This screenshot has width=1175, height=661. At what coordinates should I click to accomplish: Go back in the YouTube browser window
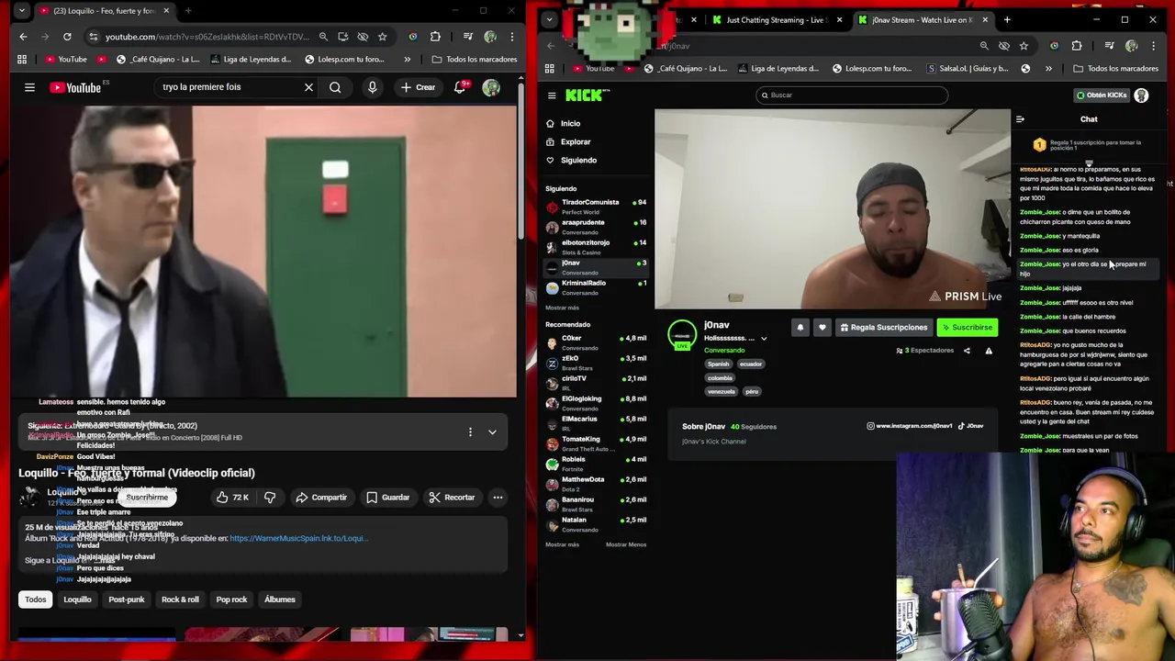coord(23,37)
